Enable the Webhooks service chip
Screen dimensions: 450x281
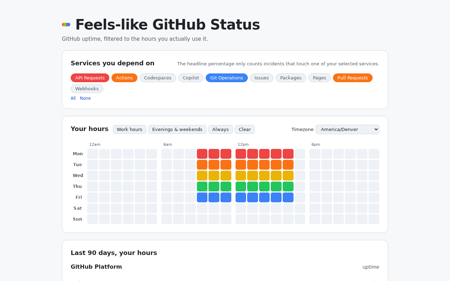coord(87,89)
